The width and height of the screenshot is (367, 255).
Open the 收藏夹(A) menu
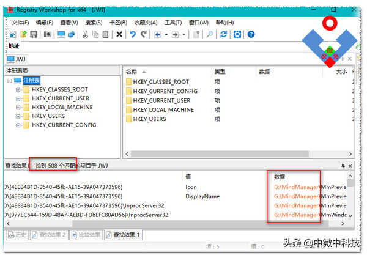146,23
